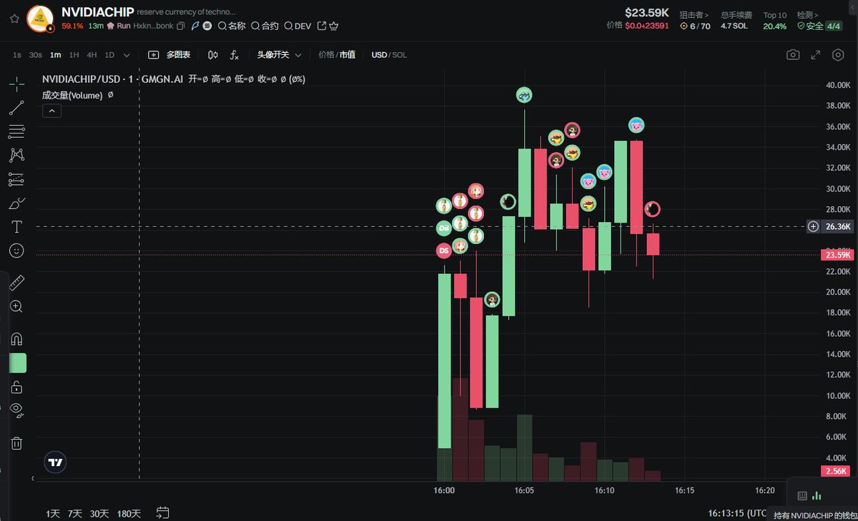Image resolution: width=858 pixels, height=521 pixels.
Task: Switch to the 4H timeframe
Action: click(92, 55)
